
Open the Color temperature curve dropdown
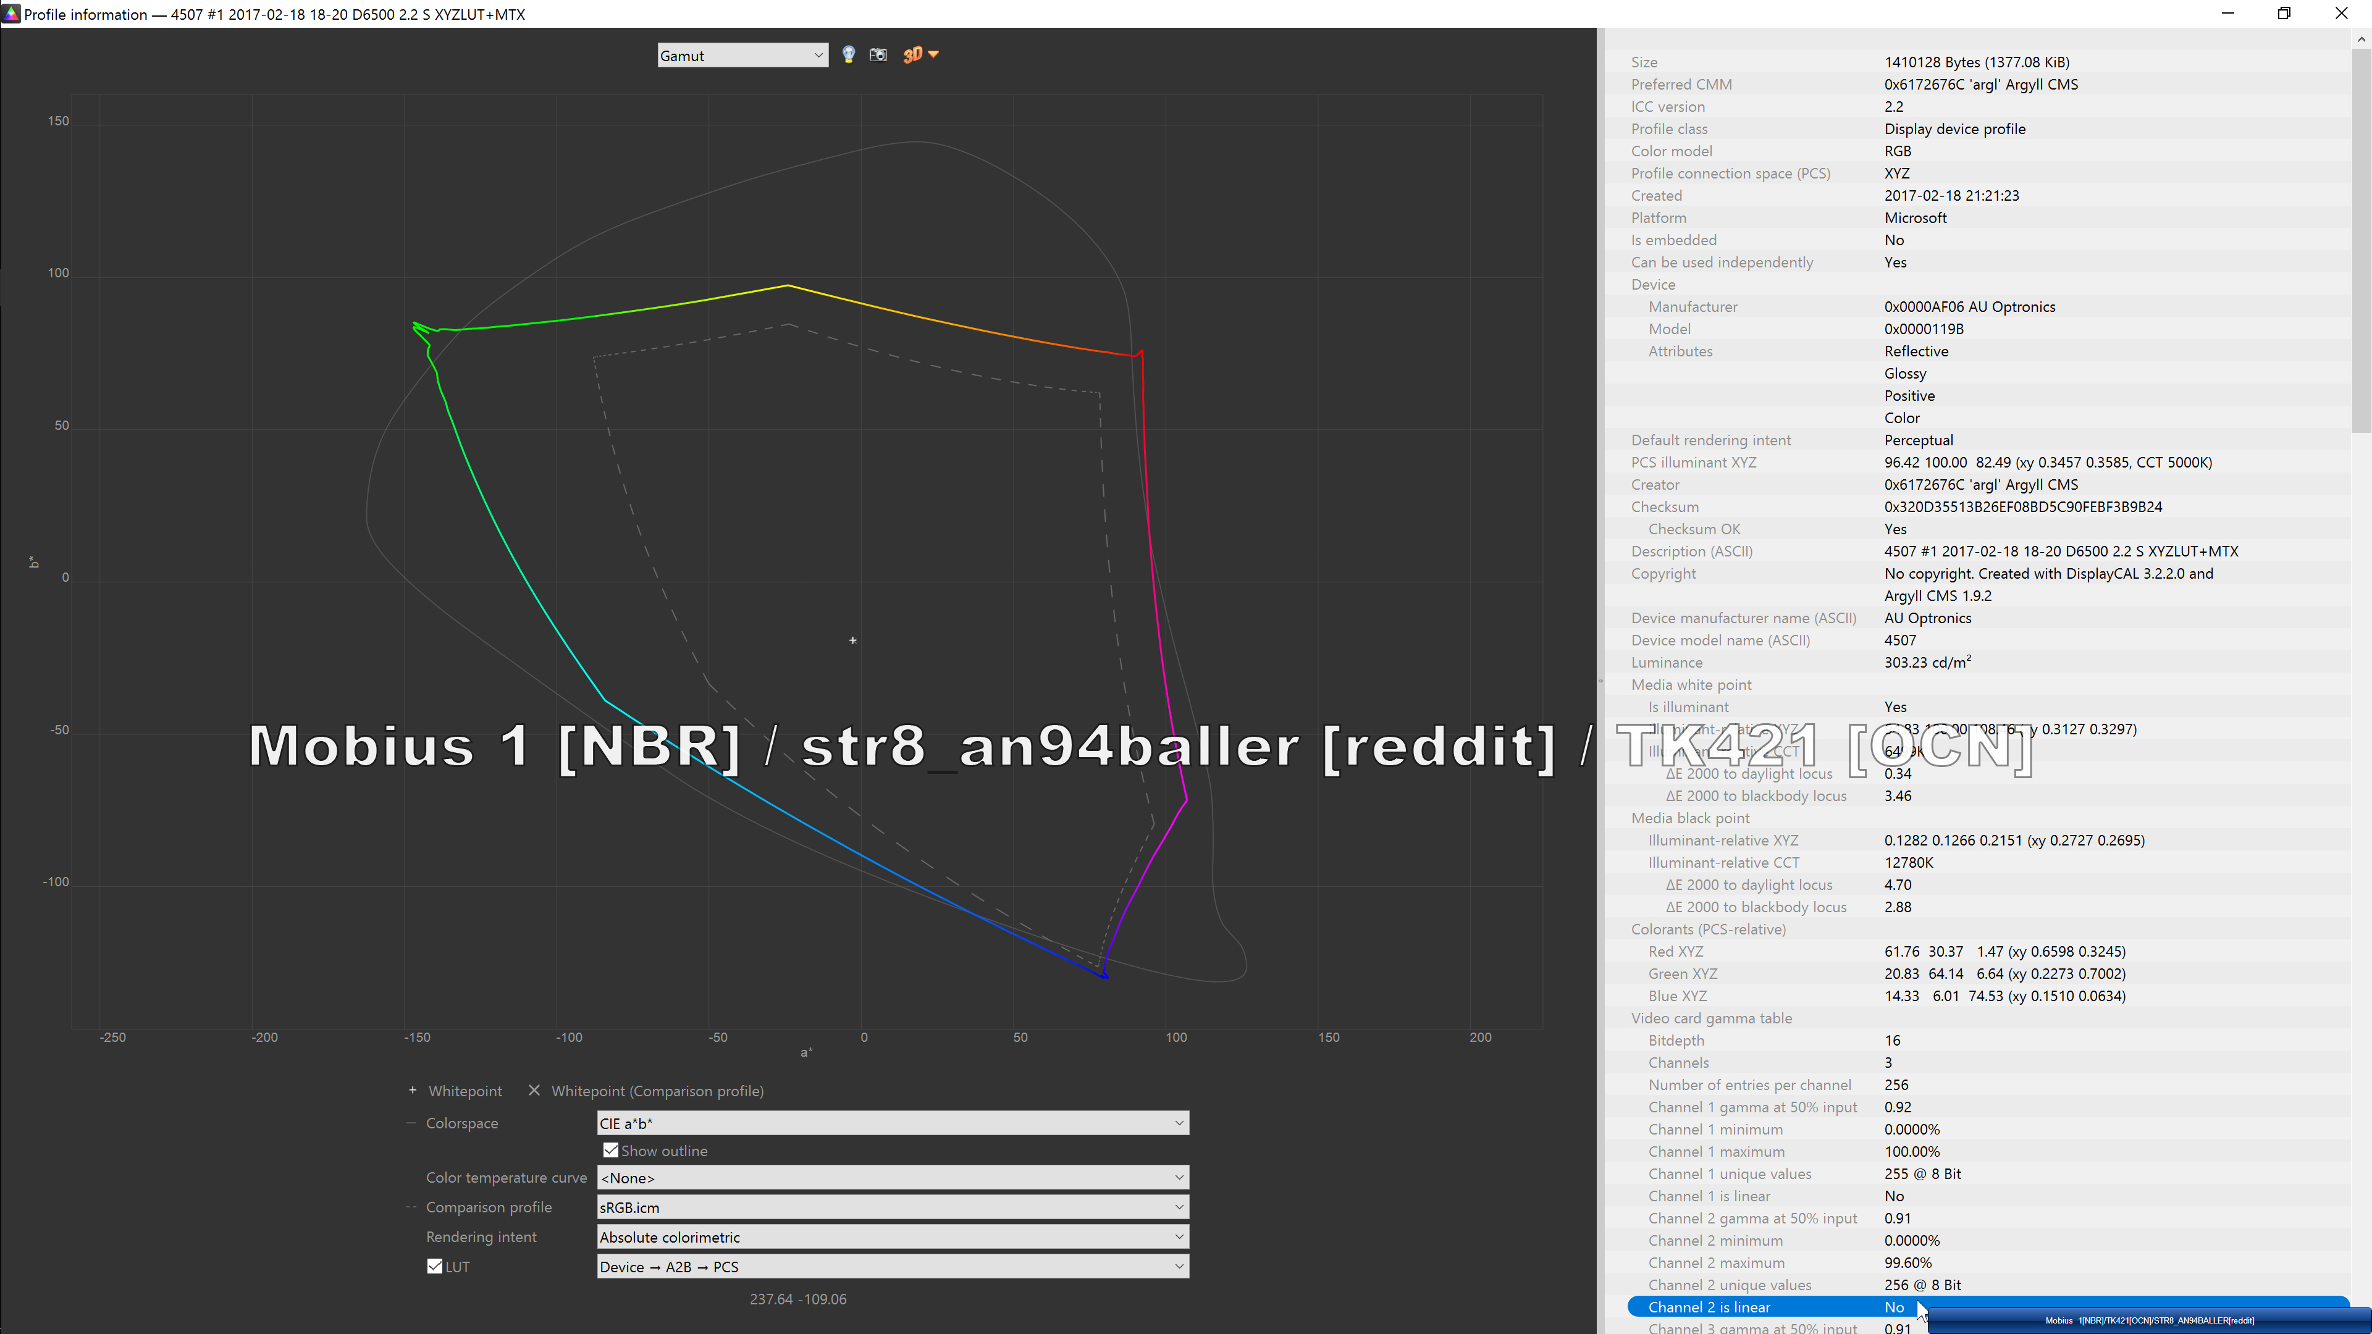coord(892,1178)
